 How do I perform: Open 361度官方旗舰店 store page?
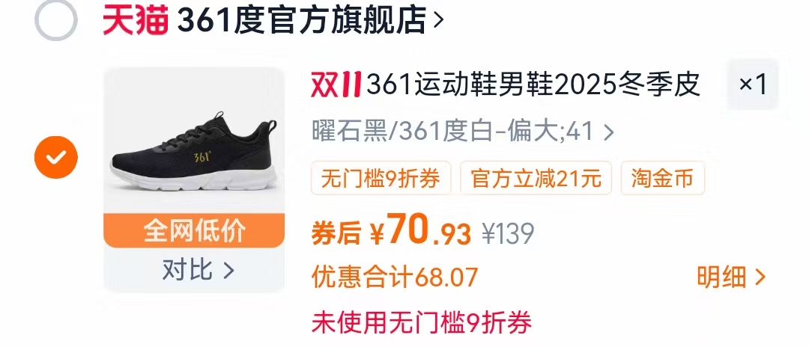(302, 20)
